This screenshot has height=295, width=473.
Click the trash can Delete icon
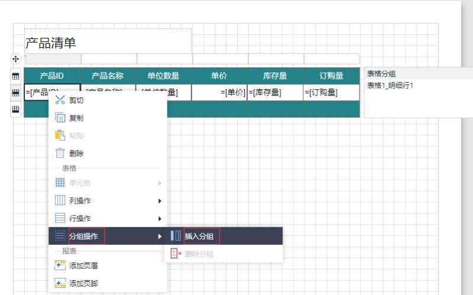click(60, 153)
